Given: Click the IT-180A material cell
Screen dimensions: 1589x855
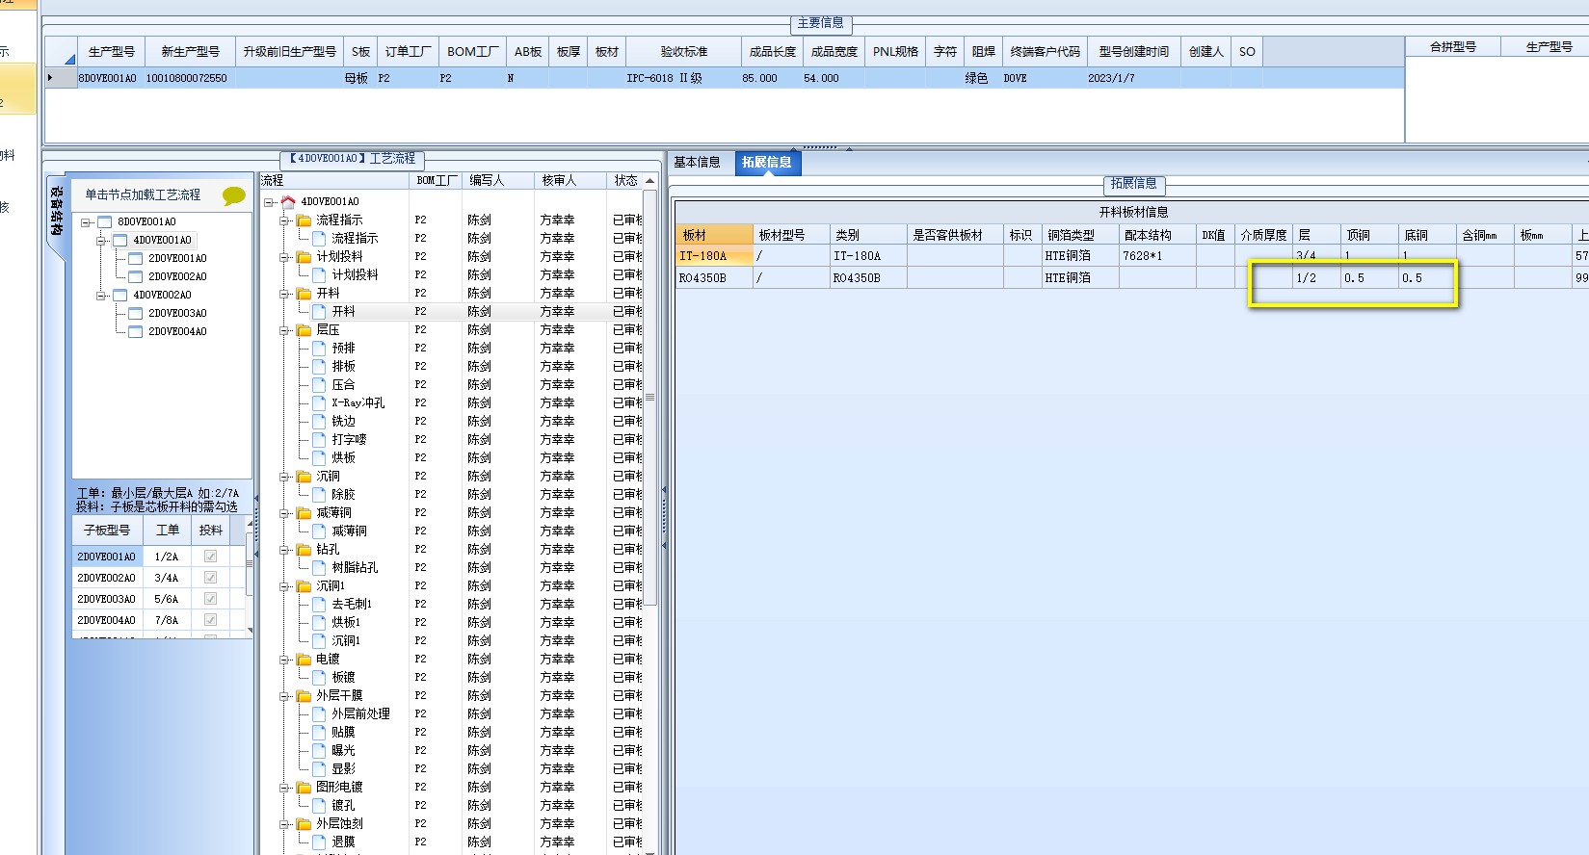Looking at the screenshot, I should point(714,256).
